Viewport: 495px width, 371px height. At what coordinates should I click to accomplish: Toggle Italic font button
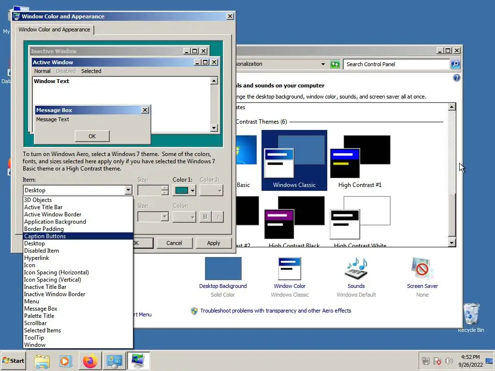(x=218, y=217)
